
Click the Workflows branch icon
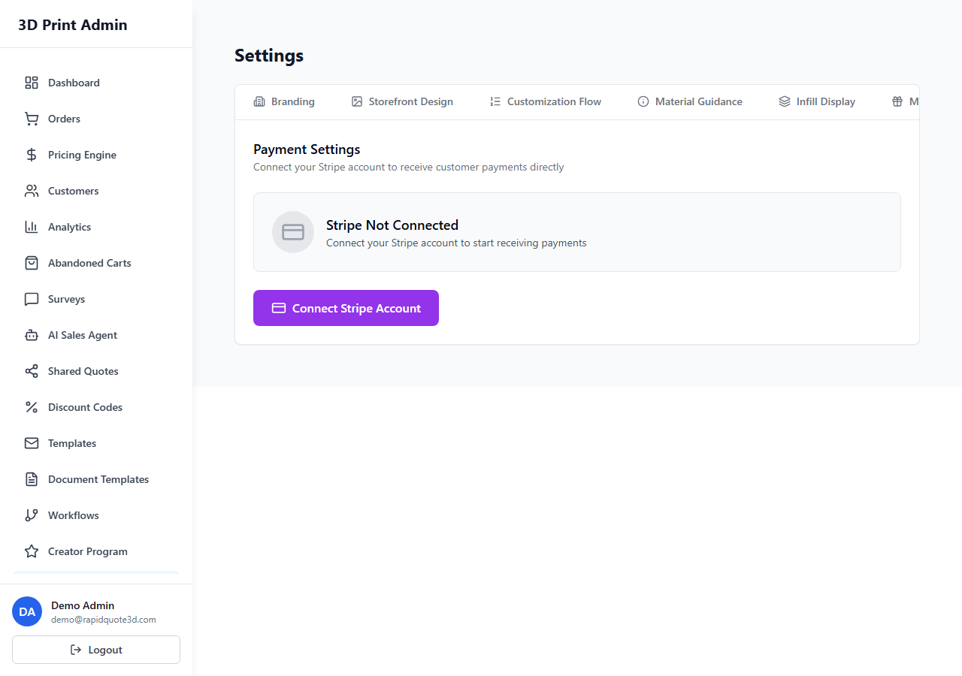tap(32, 515)
